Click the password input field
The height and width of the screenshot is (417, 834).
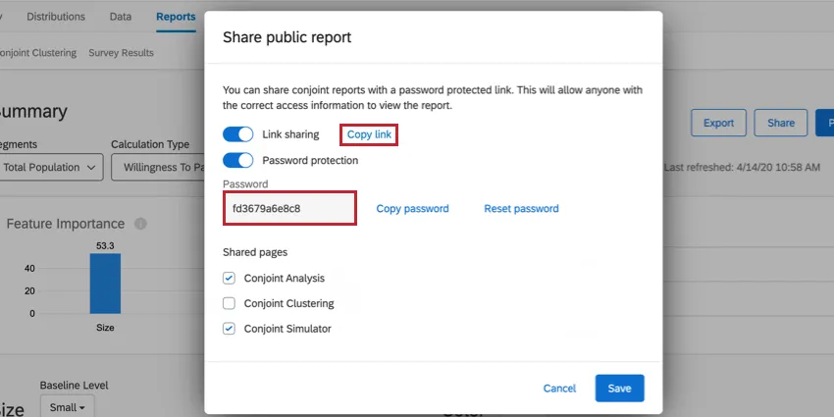coord(288,209)
